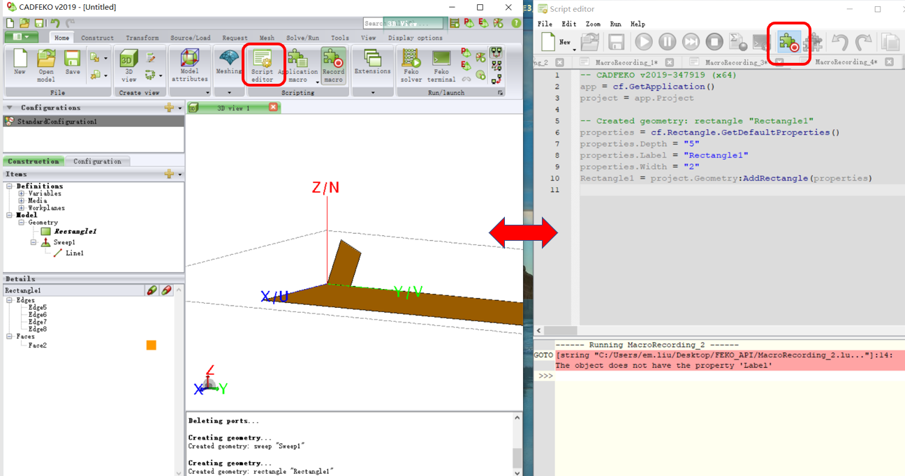Pause script execution in Script editor
The height and width of the screenshot is (476, 905).
click(667, 42)
